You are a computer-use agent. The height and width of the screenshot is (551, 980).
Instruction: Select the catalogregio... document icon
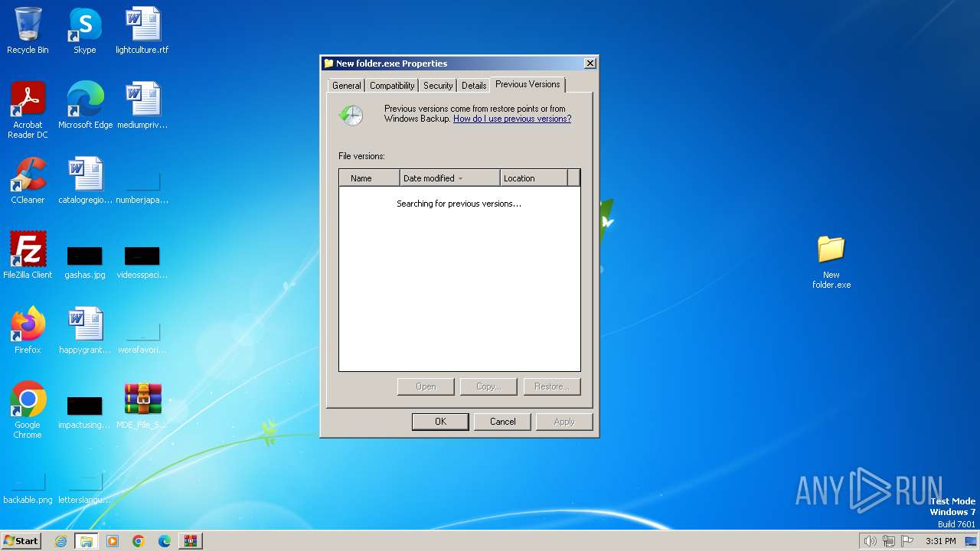(x=85, y=181)
